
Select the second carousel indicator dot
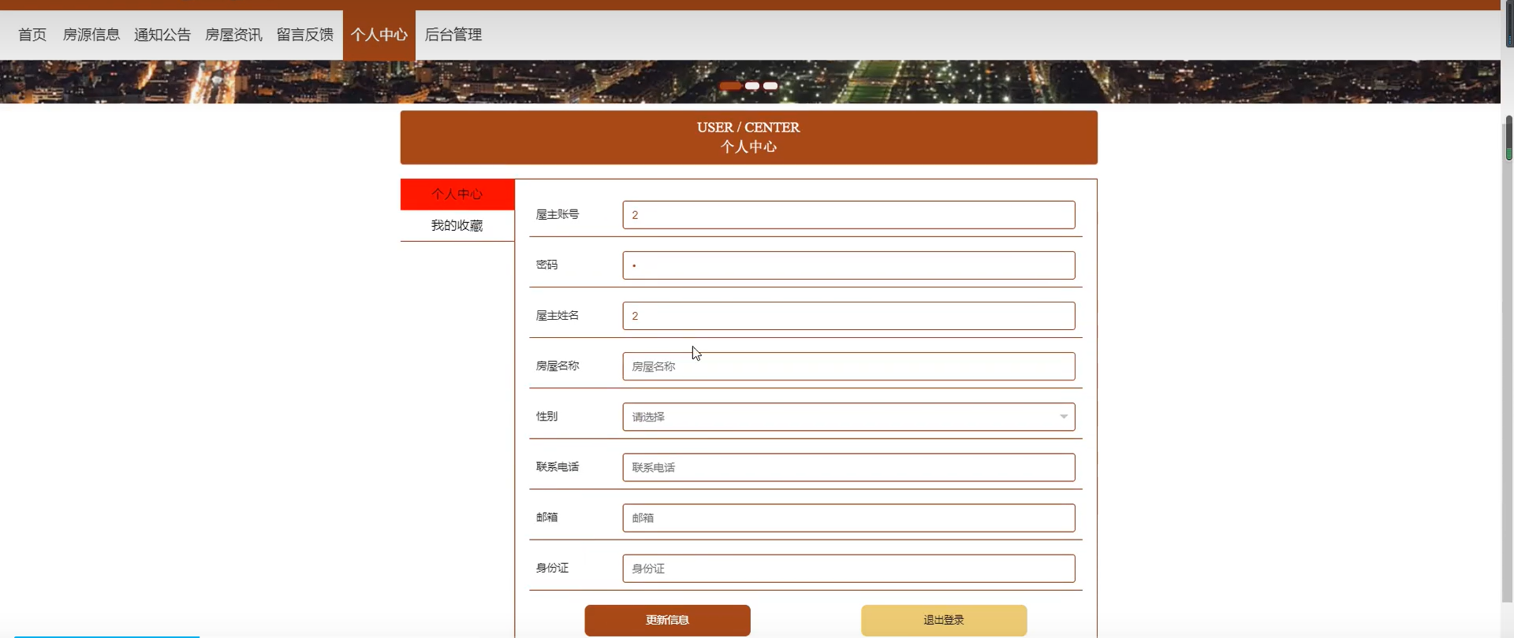(752, 86)
